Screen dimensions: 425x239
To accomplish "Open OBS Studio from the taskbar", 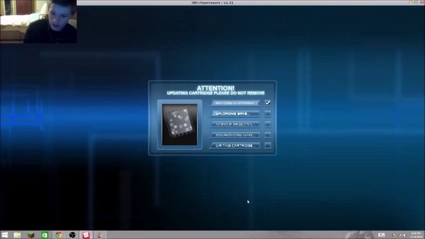I will pos(72,235).
